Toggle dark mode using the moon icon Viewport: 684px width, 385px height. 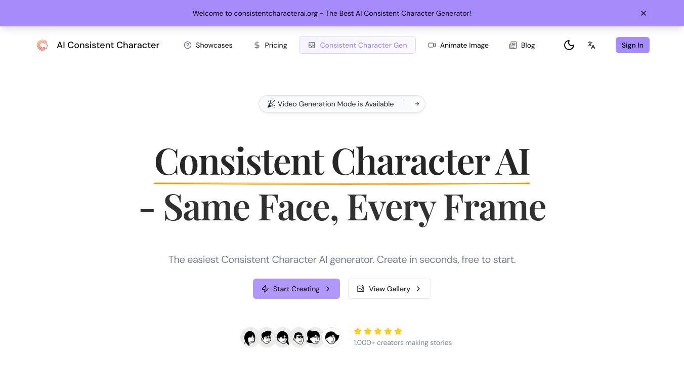[569, 45]
